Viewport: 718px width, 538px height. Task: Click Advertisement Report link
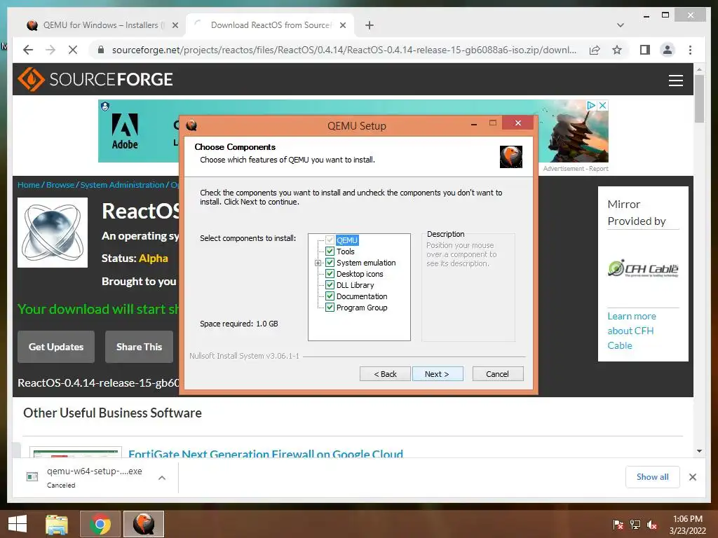point(576,169)
